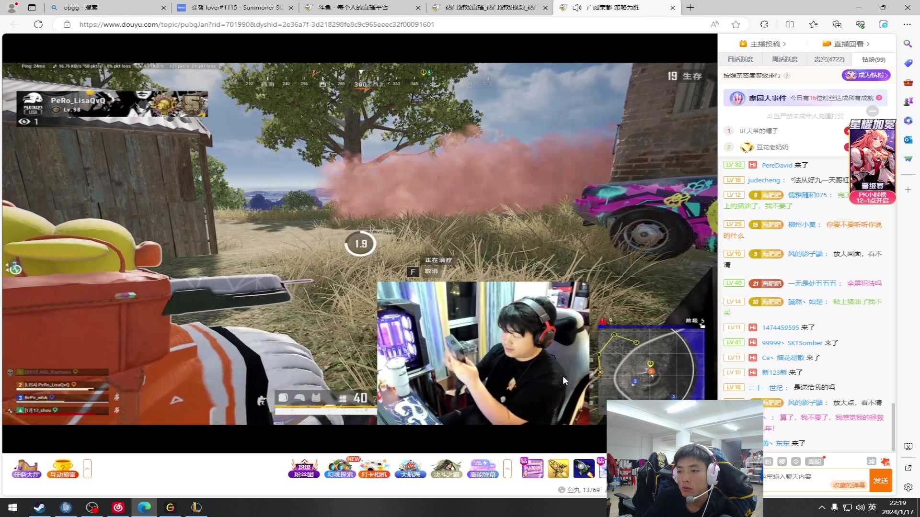Mute the system microphone tray icon
Viewport: 920px width, 517px height.
point(834,507)
